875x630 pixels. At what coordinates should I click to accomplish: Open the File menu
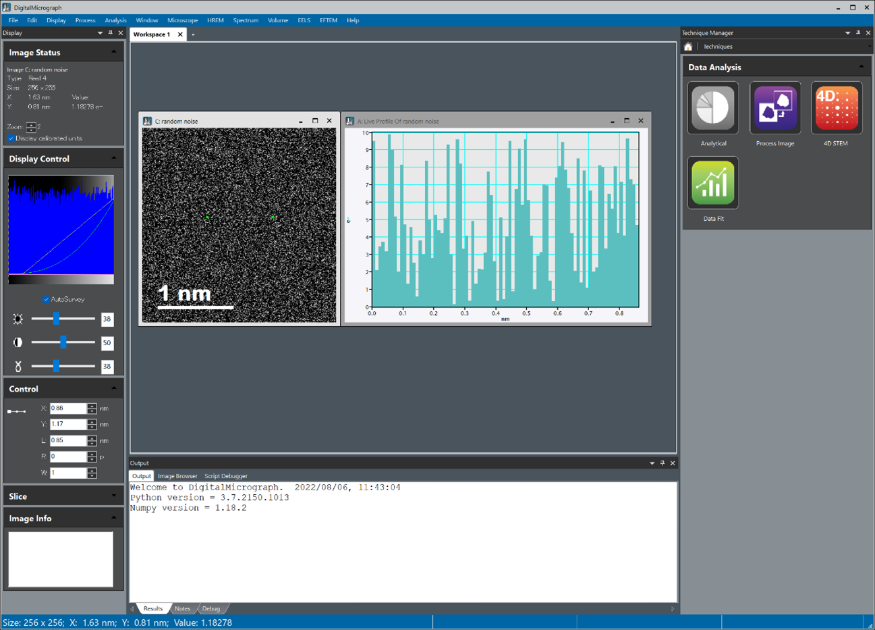(13, 20)
